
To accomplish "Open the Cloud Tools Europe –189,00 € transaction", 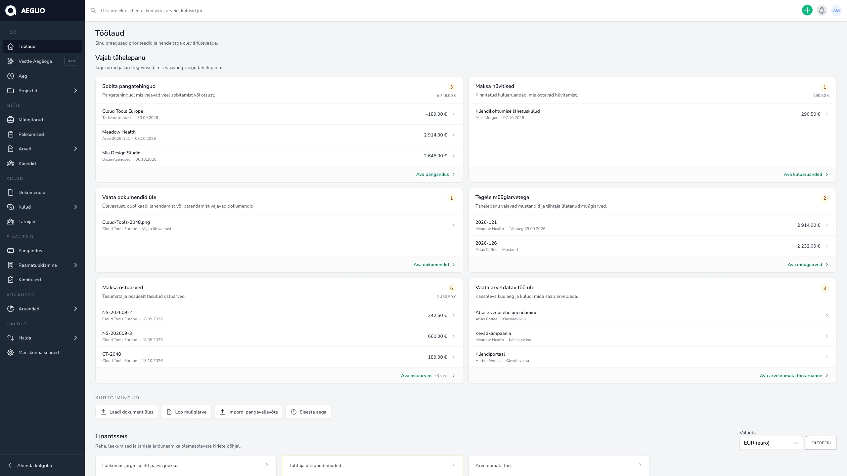I will click(x=279, y=114).
